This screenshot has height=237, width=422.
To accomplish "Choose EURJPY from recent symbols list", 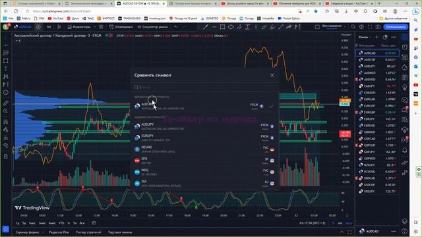I will pyautogui.click(x=205, y=138).
